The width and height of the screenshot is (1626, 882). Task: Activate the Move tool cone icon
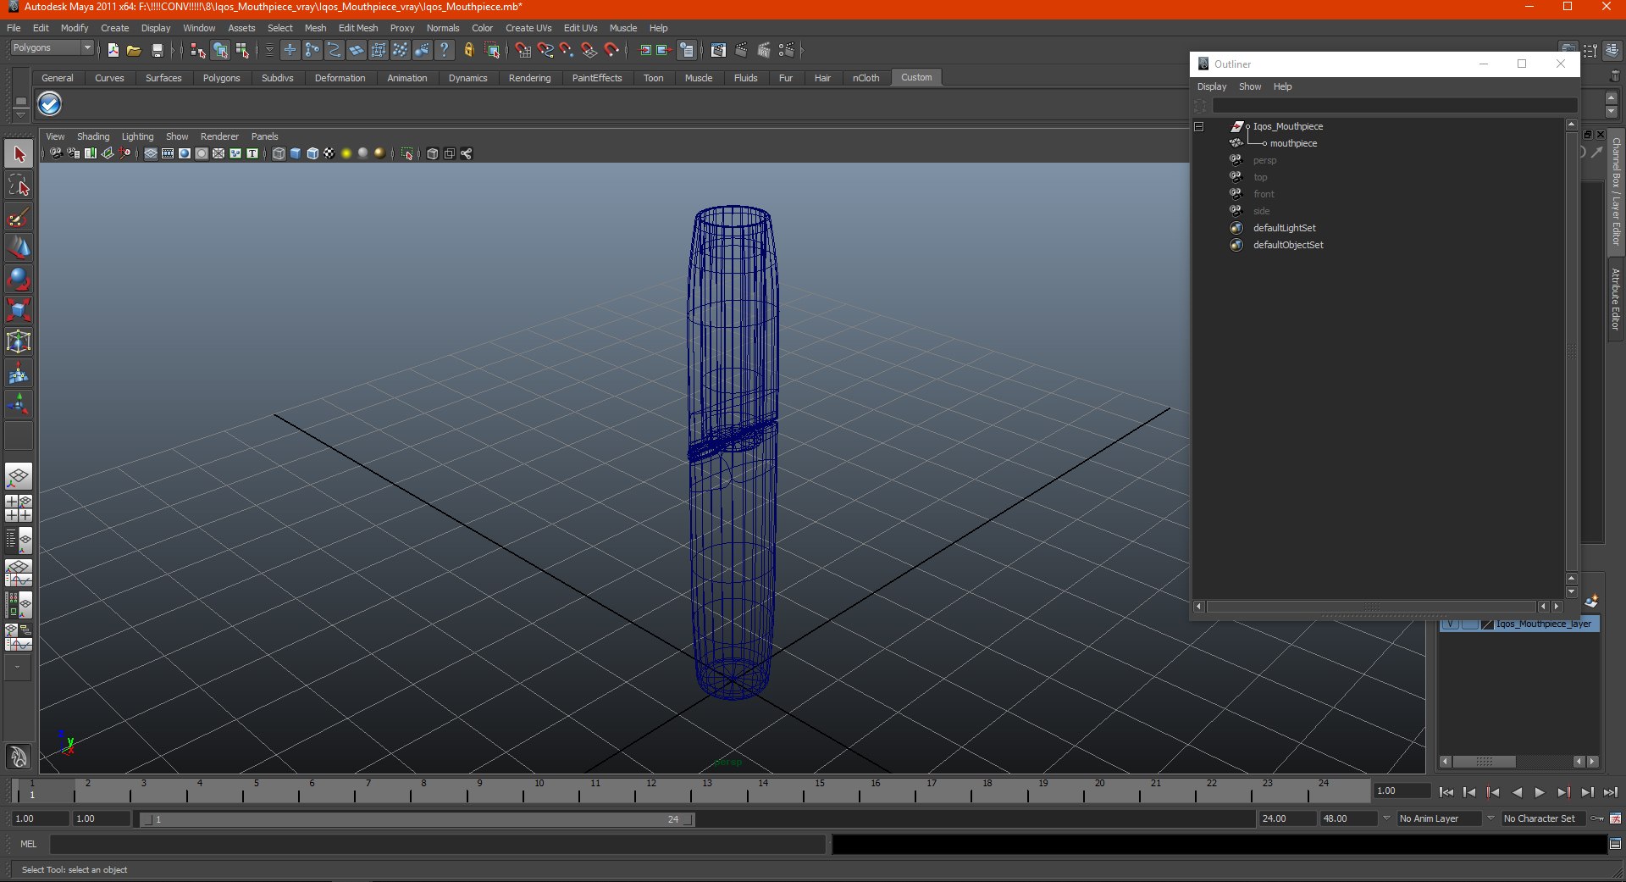[x=19, y=247]
